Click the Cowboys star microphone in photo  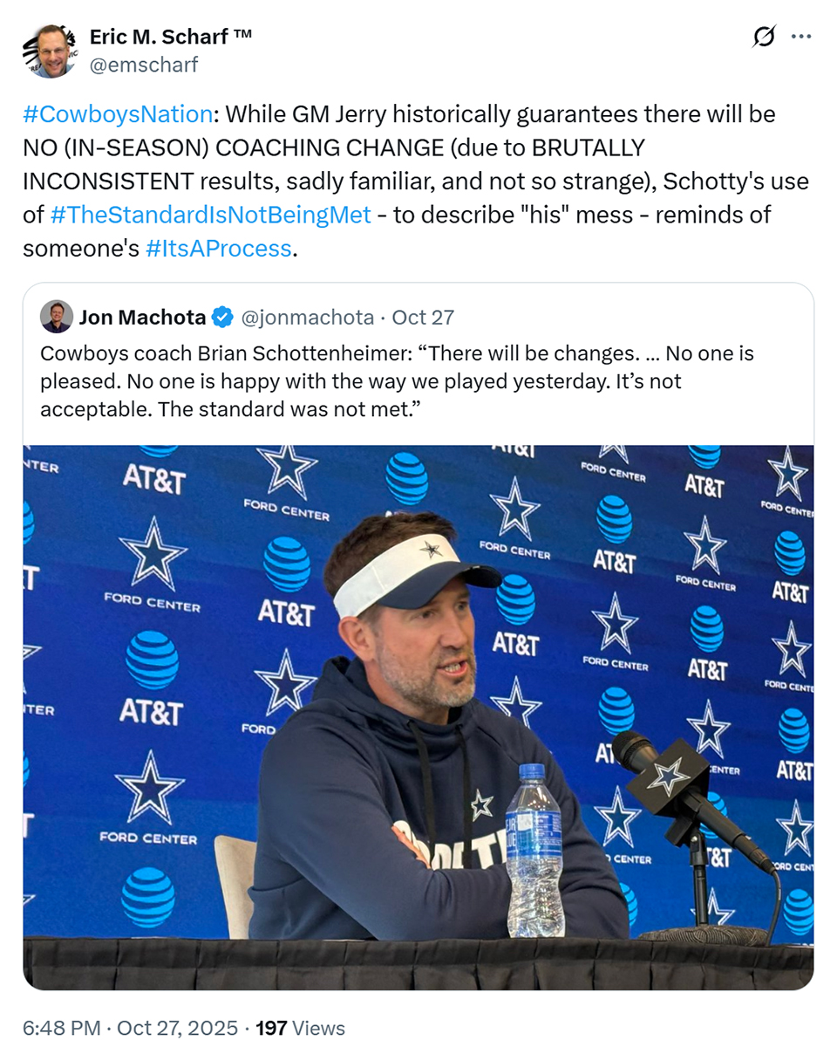667,772
